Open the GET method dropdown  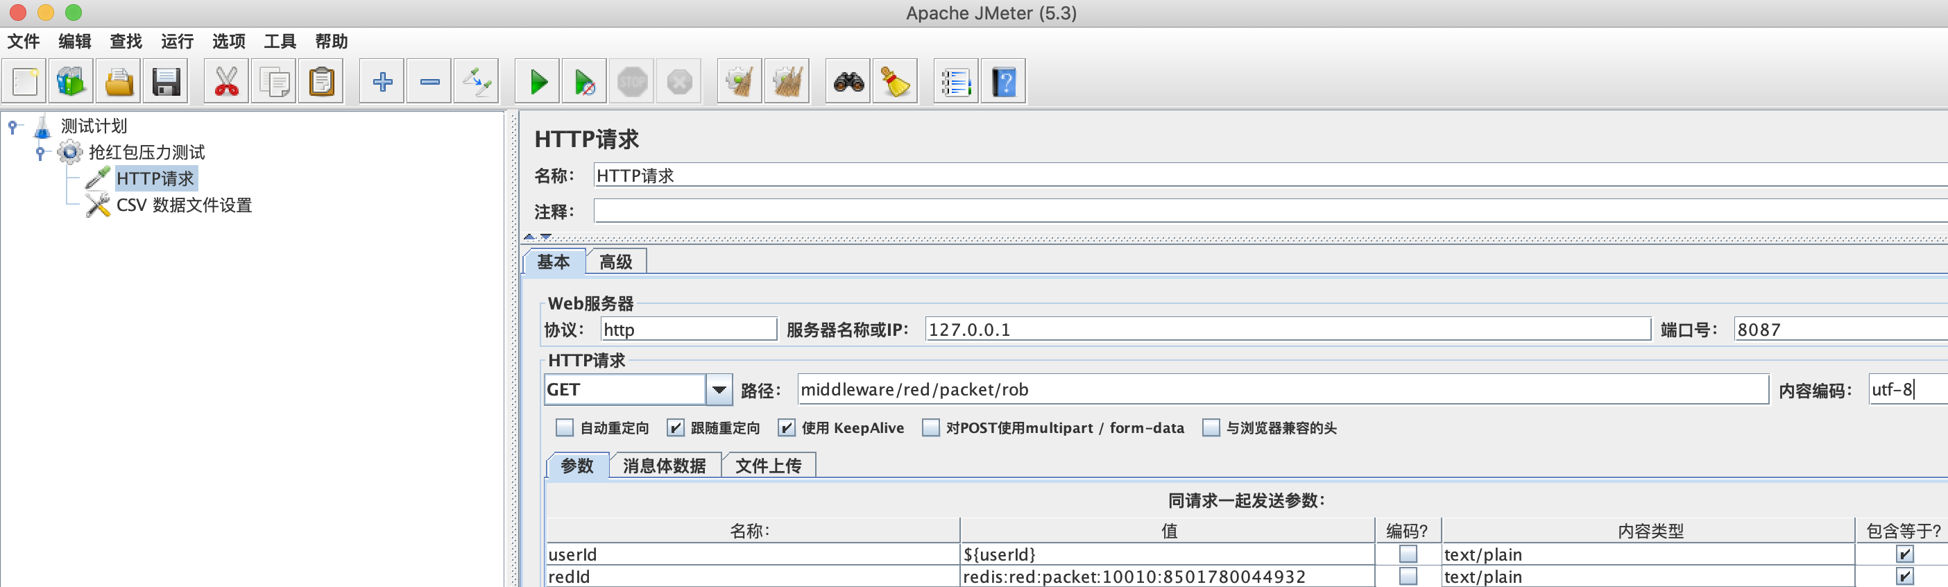(719, 389)
